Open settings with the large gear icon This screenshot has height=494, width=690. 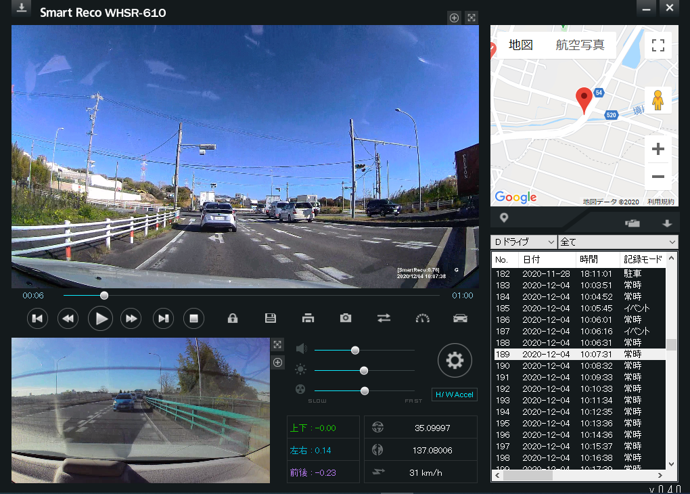[x=455, y=361]
